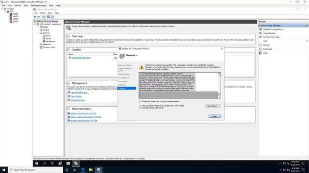309x173 pixels.
Task: Click Validate Configuration link under Management
Action: point(80,92)
